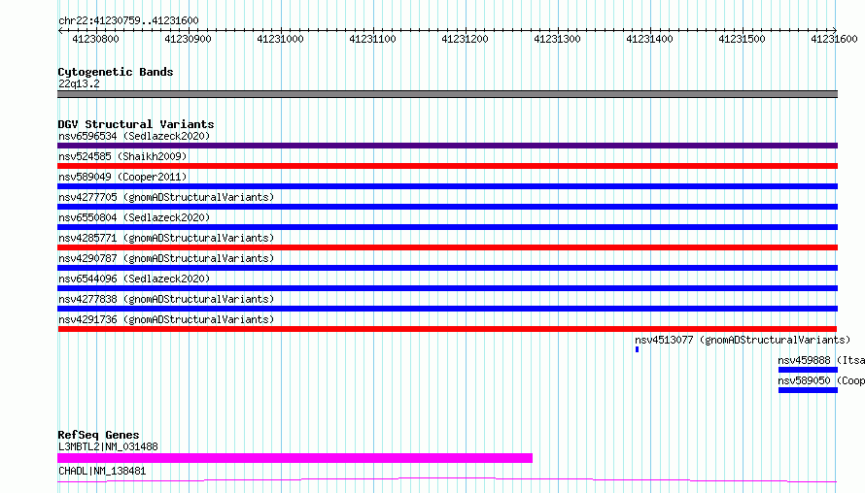Select variant label nsv4513077 (gnomADStructuralVariants)
Viewport: 865px width, 493px height.
pyautogui.click(x=743, y=340)
